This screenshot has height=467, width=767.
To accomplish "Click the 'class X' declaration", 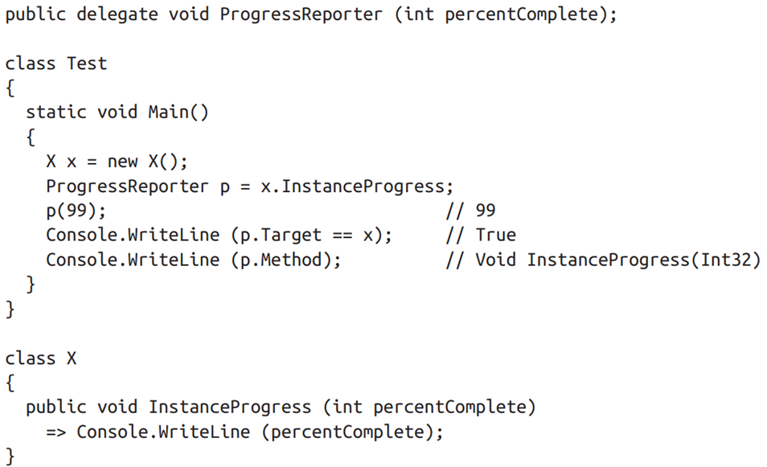I will [41, 358].
